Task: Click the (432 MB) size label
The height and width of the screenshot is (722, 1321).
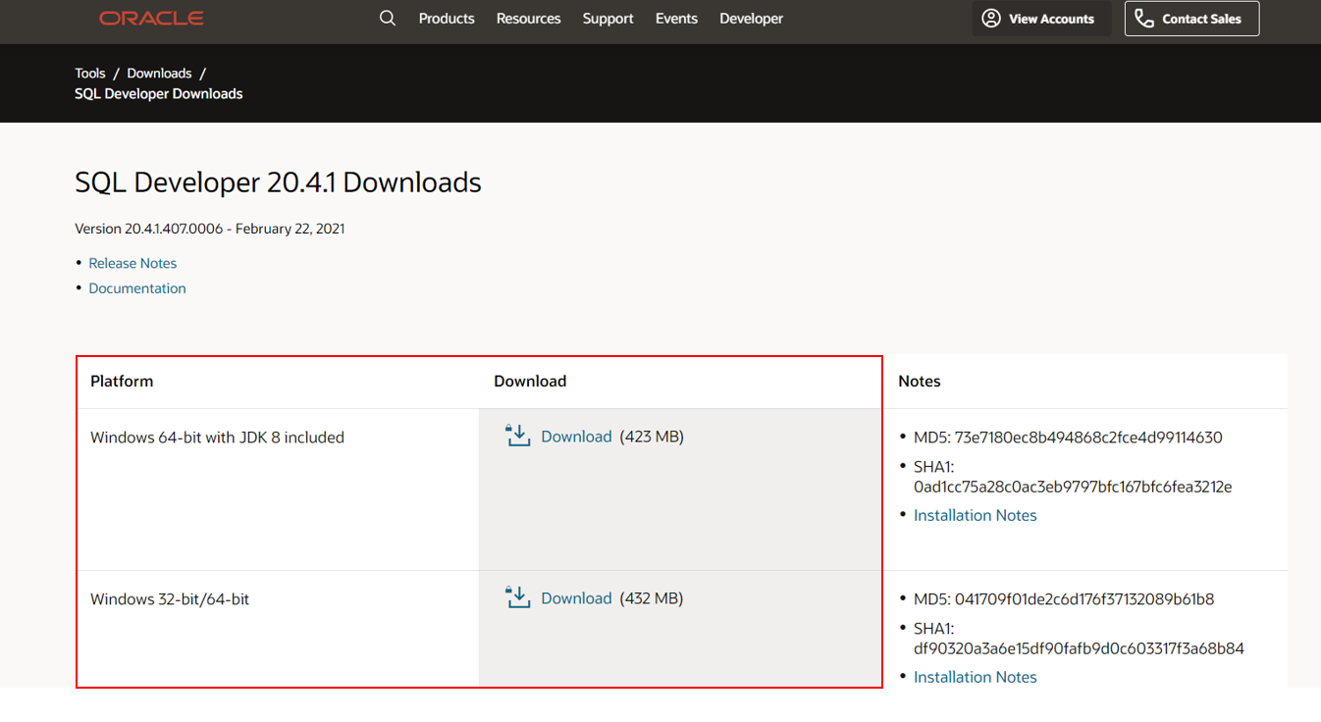Action: point(652,598)
